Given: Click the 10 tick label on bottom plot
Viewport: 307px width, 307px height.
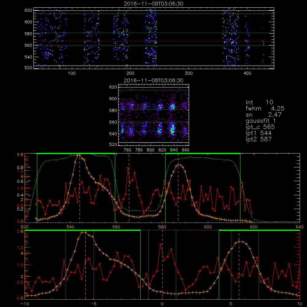Looking at the screenshot, I should click(300, 304).
